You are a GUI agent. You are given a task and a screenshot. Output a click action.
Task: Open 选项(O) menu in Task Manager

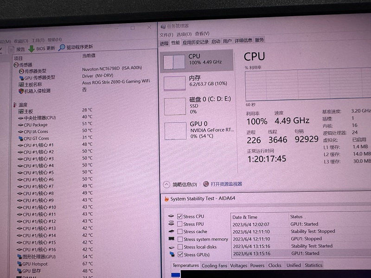tap(184, 34)
